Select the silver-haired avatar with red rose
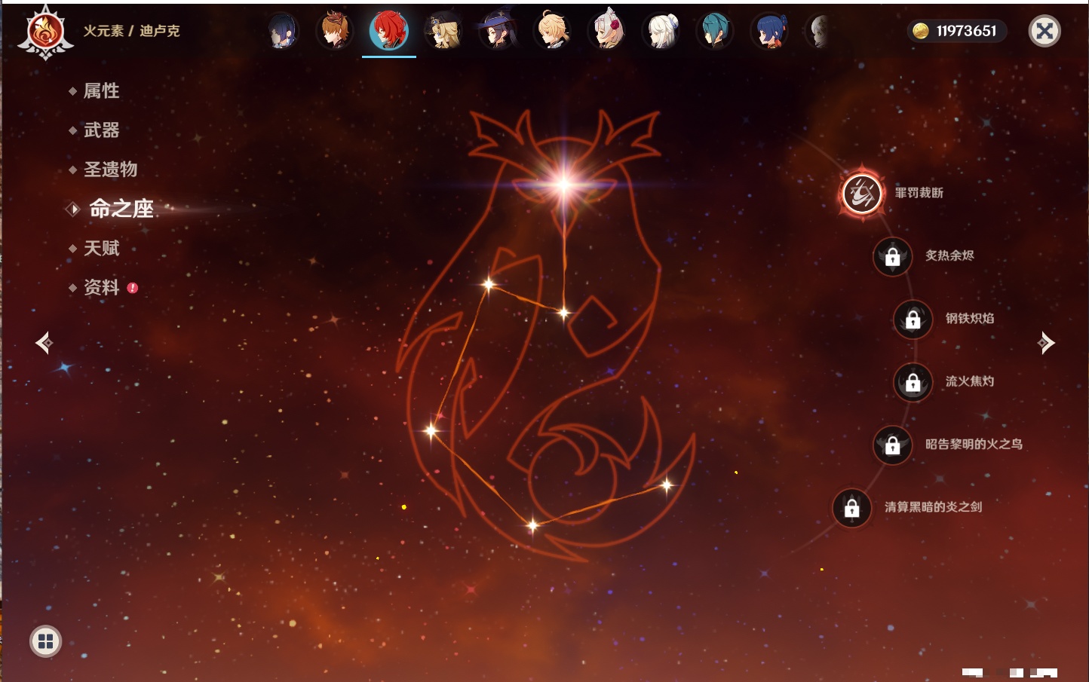1089x682 pixels. point(606,31)
